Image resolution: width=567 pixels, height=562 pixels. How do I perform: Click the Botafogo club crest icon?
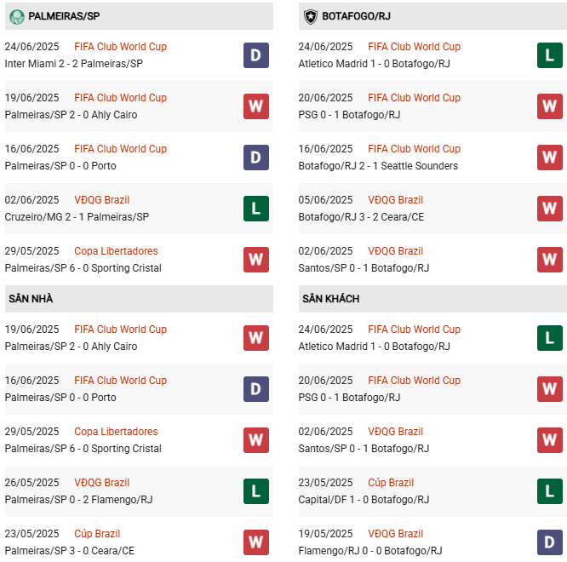click(310, 16)
